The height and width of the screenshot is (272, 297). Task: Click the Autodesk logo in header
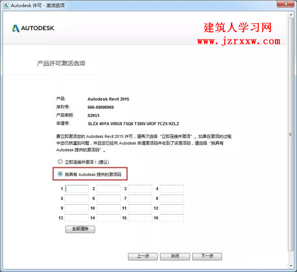point(33,28)
